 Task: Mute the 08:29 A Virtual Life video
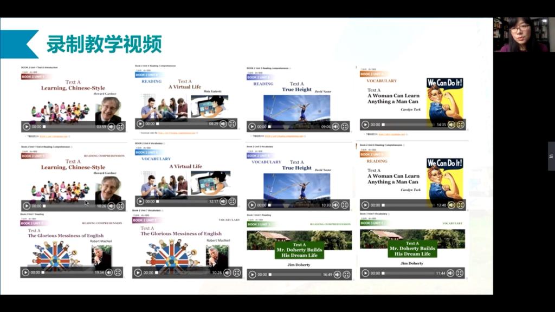coord(223,124)
